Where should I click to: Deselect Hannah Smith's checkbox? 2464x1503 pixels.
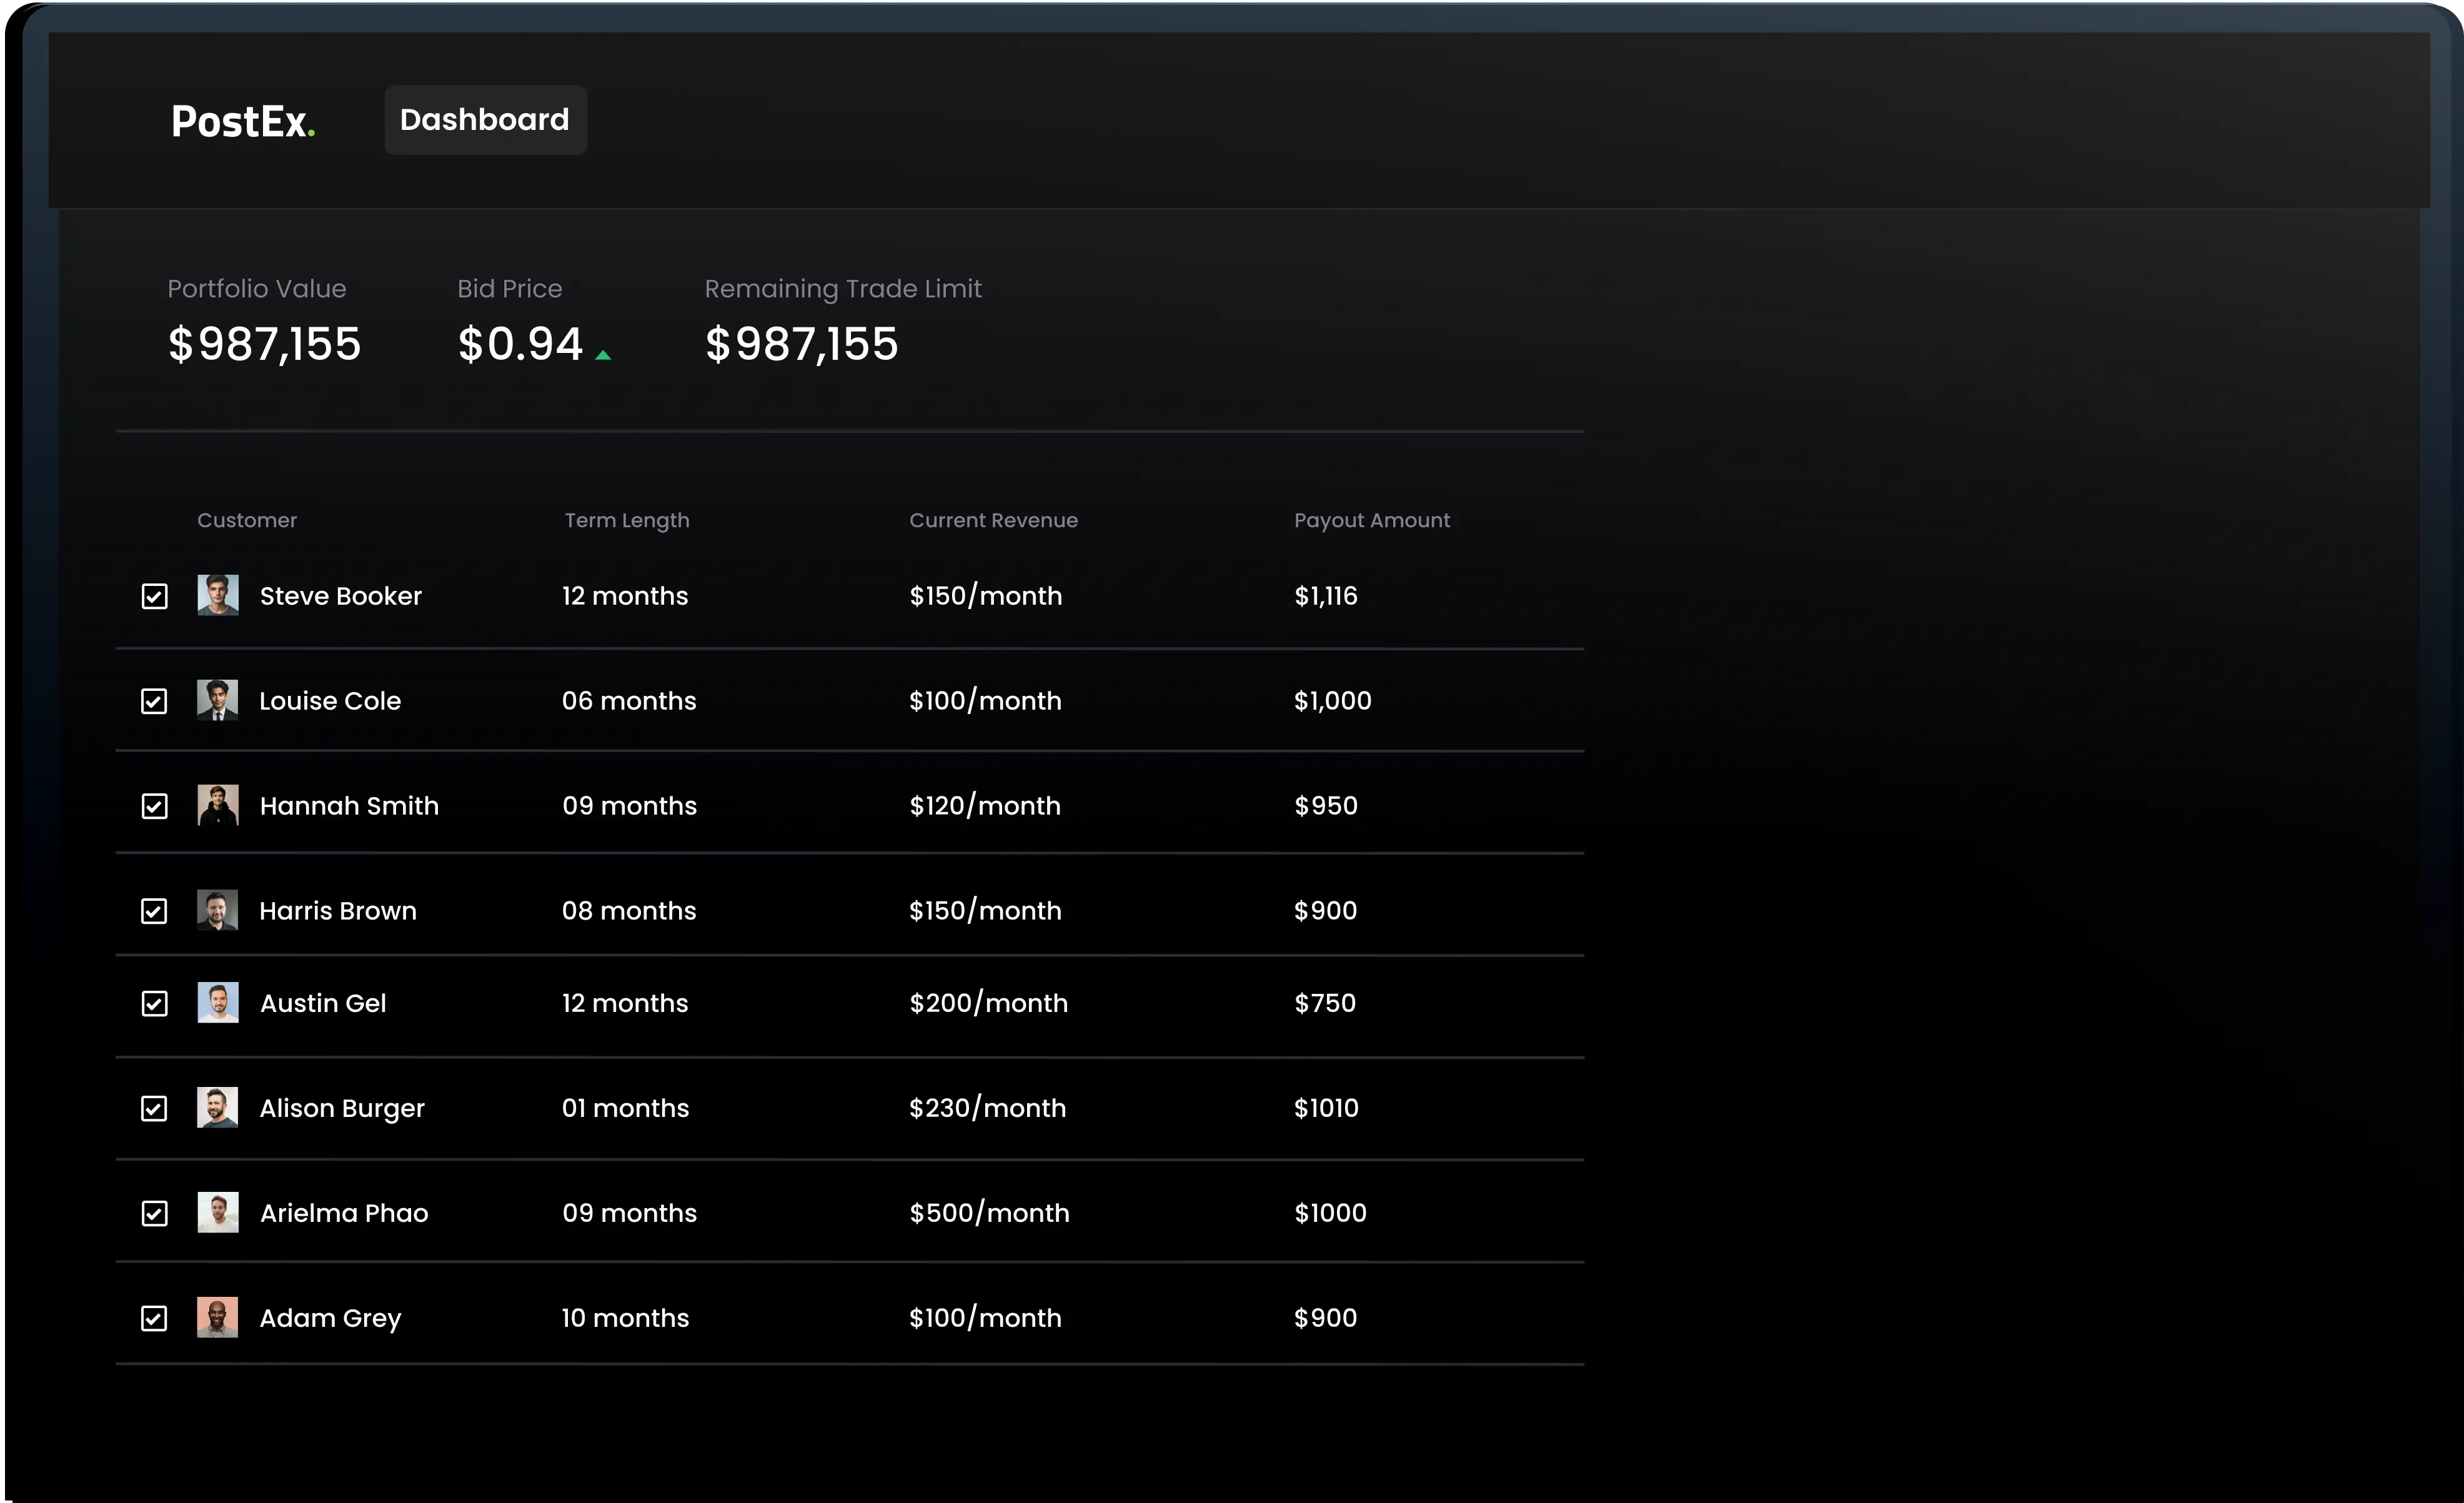pyautogui.click(x=154, y=806)
